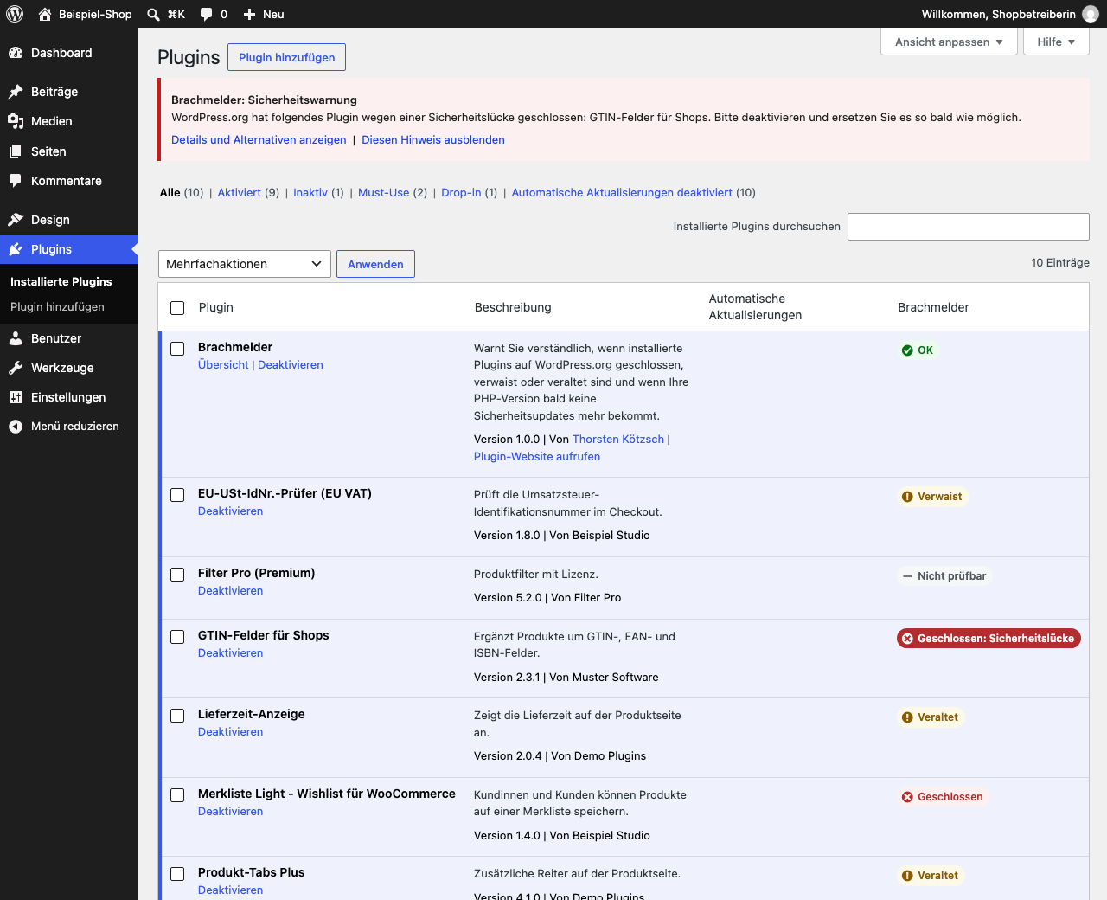Click the Anwenden button

(375, 264)
